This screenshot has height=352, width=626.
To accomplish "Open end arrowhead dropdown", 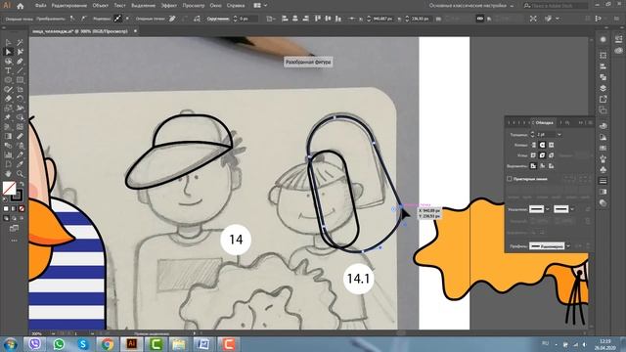I will [x=572, y=209].
